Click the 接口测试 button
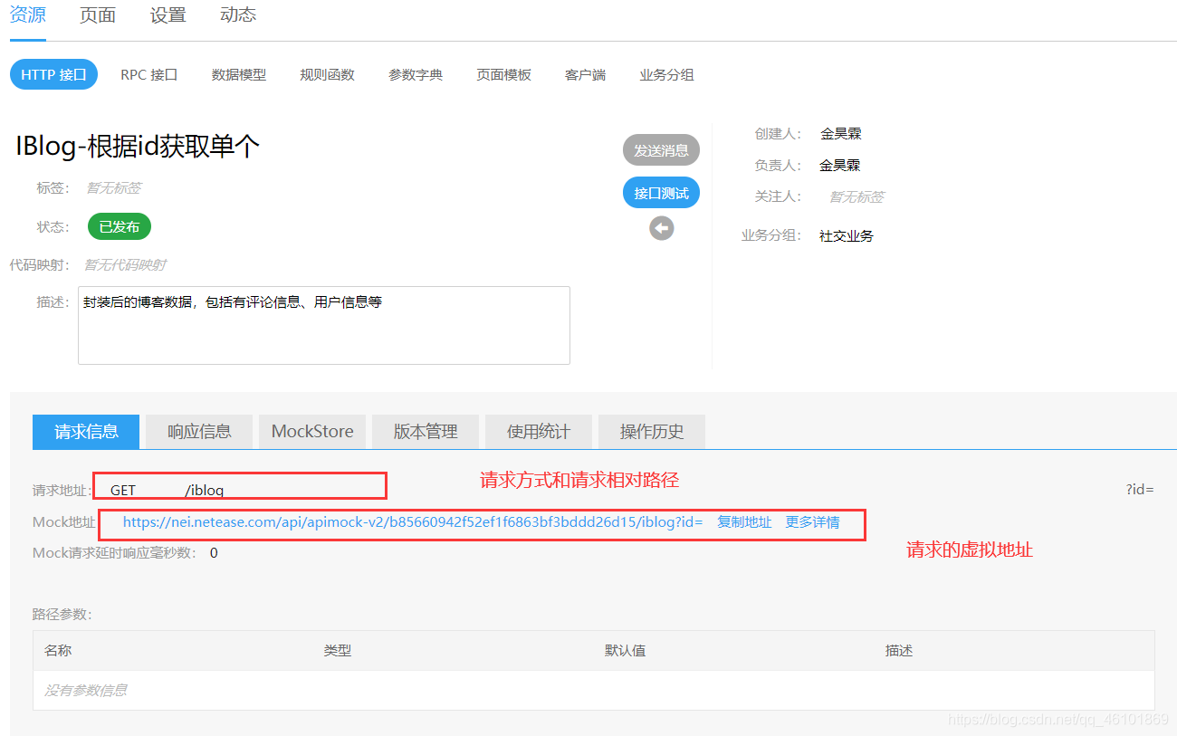This screenshot has width=1177, height=736. pyautogui.click(x=661, y=192)
